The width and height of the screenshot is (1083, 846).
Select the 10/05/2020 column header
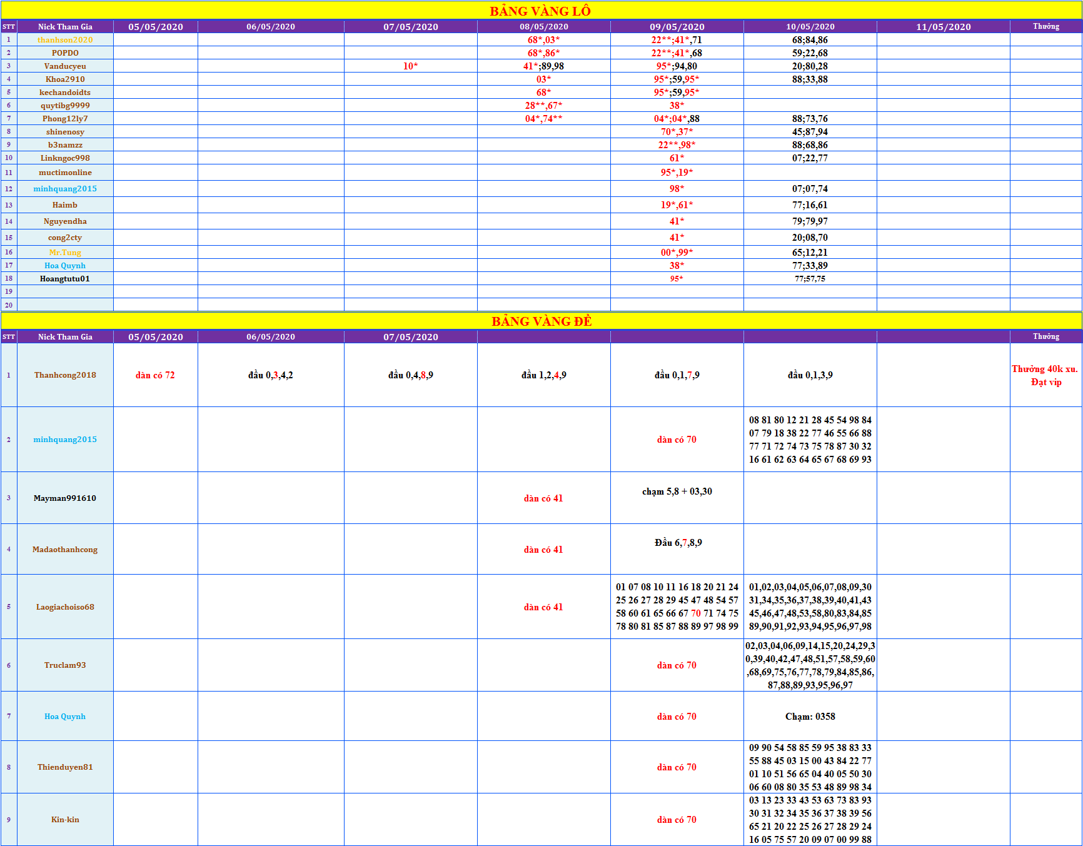tap(810, 27)
